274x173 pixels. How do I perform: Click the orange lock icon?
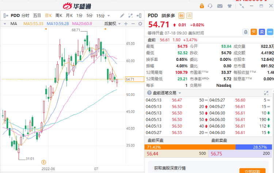[x=201, y=6]
